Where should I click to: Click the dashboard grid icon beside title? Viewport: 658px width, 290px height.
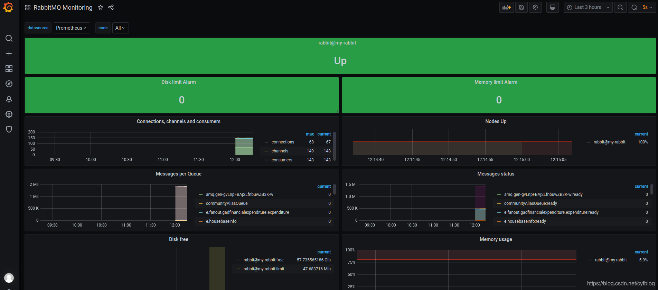28,8
